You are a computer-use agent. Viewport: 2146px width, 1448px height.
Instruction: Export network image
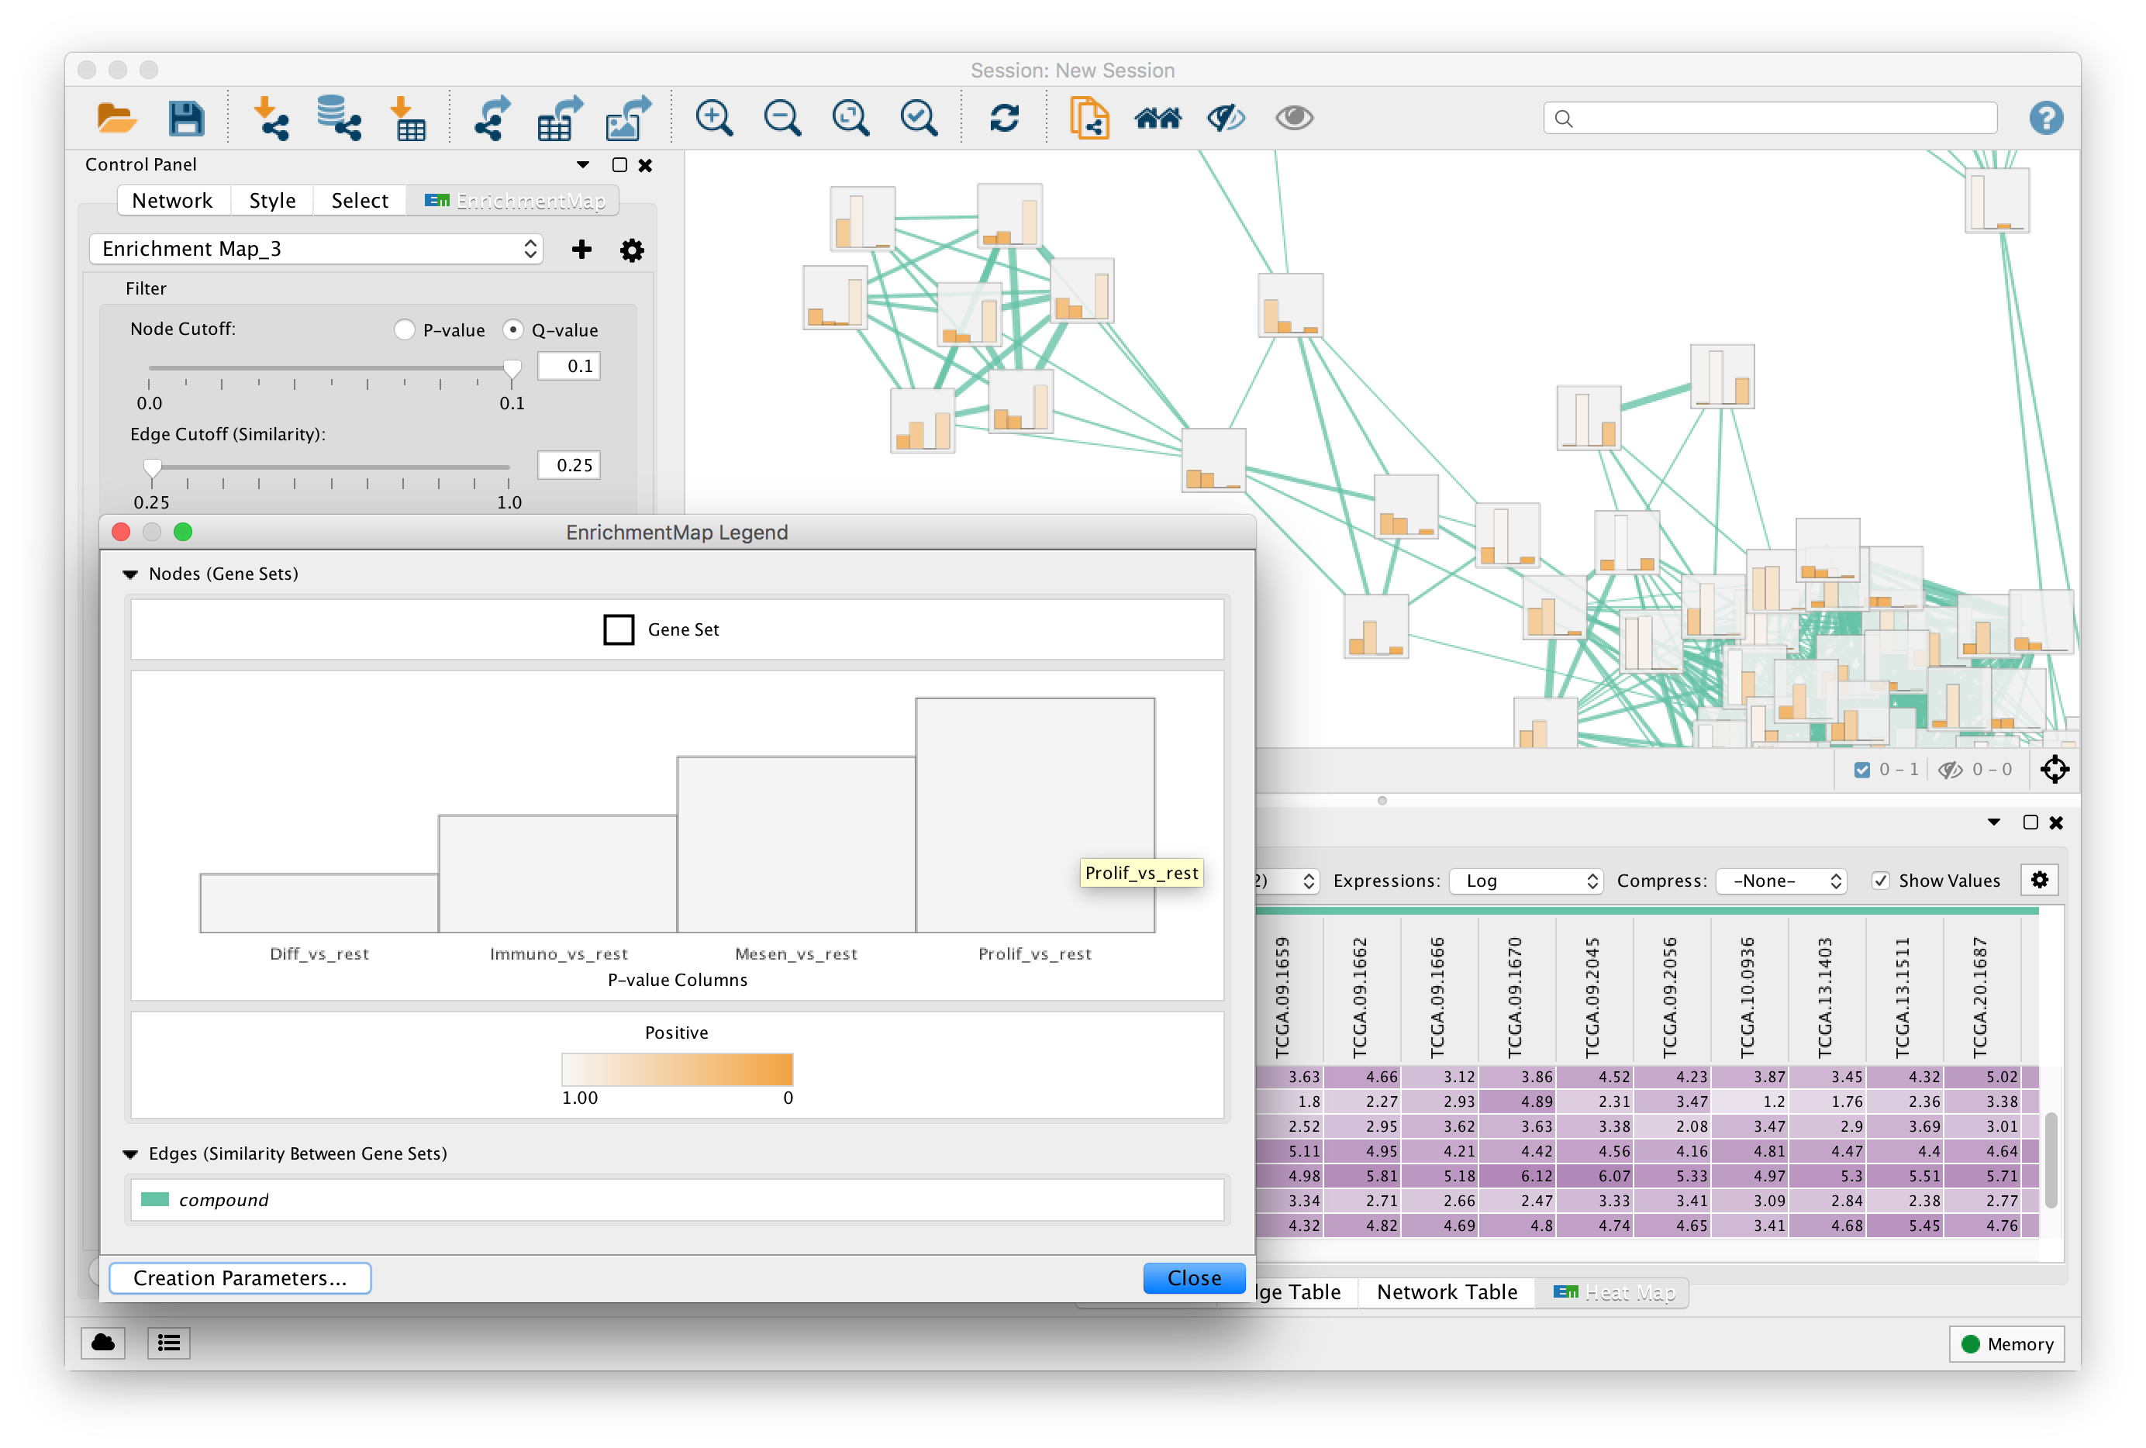[627, 117]
